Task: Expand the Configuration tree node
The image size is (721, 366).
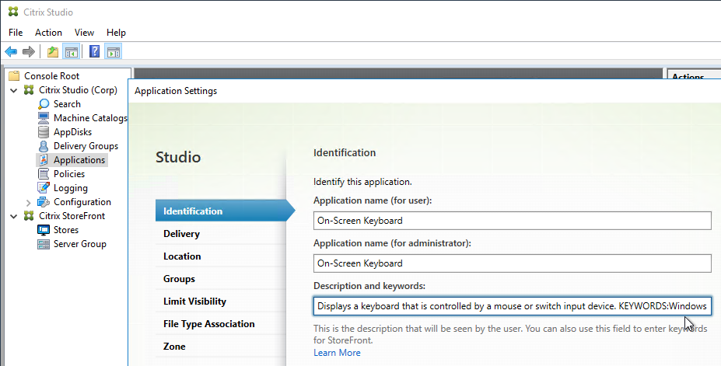Action: (29, 203)
